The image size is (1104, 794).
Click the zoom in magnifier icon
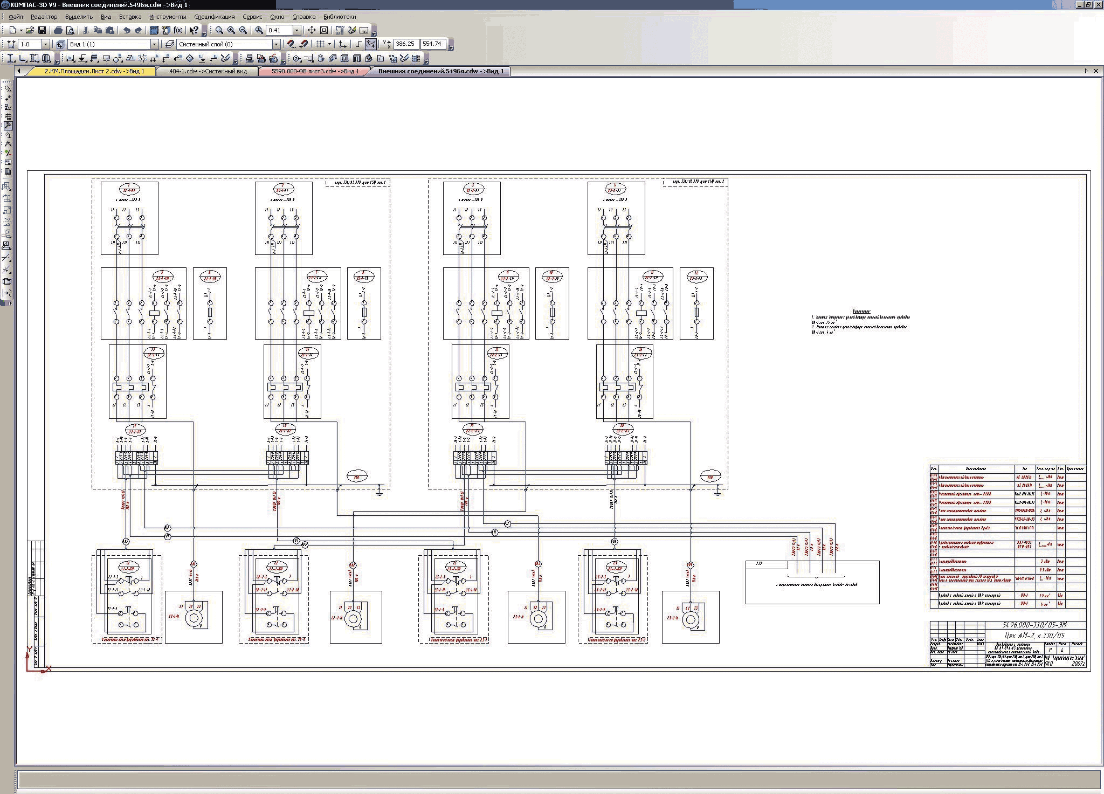click(x=231, y=30)
